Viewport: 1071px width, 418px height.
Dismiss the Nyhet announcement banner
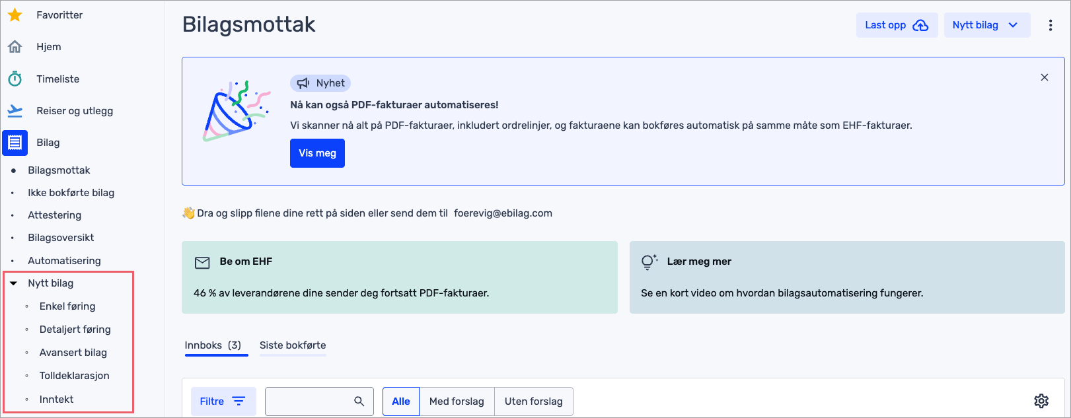(1045, 77)
